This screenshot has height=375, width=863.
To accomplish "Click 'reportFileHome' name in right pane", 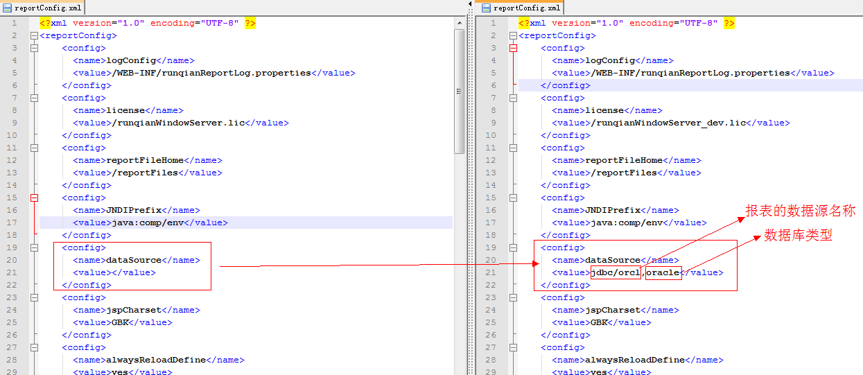I will (624, 161).
